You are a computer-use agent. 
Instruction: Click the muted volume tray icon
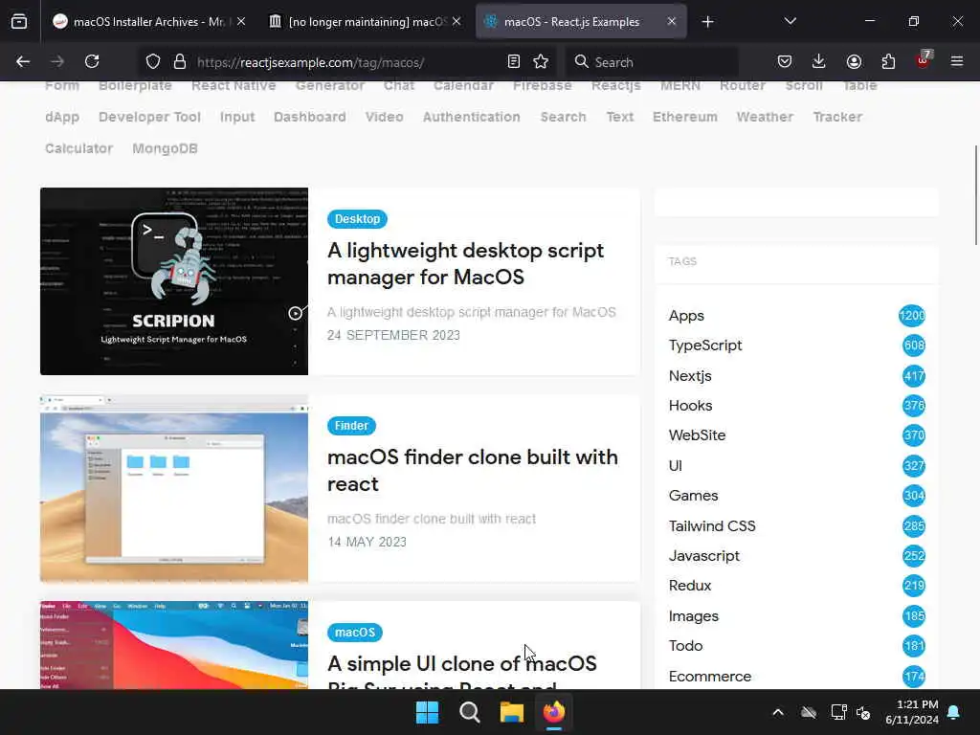863,712
